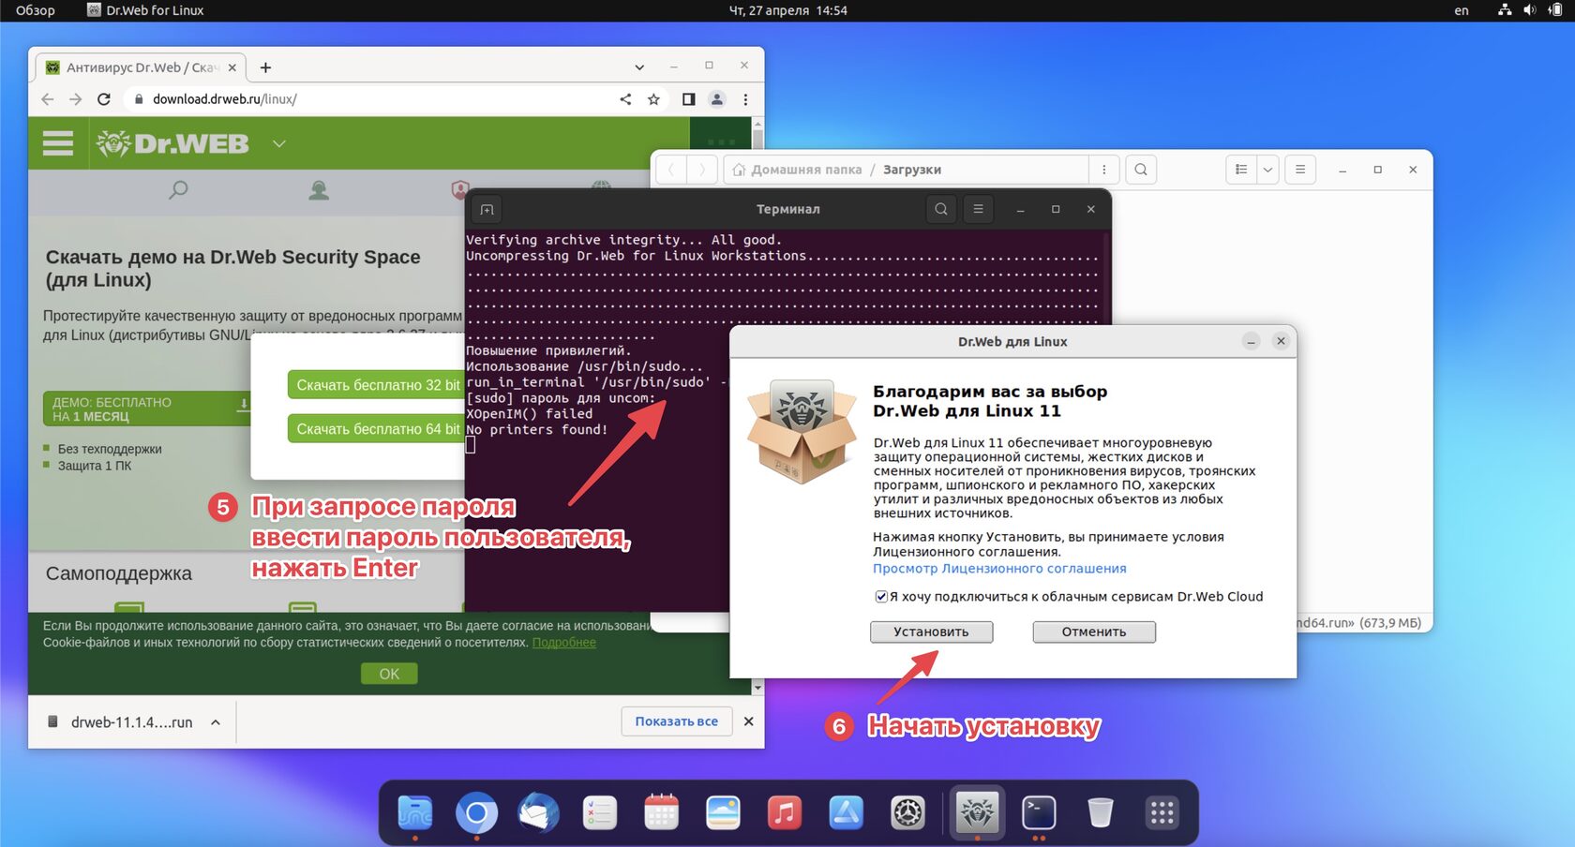The width and height of the screenshot is (1575, 847).
Task: Expand the Dr.WEB logo dropdown chevron
Action: 278,143
